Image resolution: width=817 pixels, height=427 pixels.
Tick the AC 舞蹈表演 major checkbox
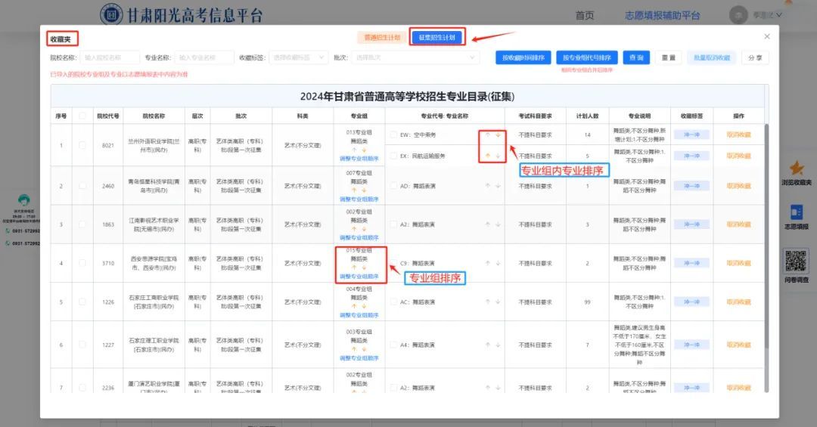tap(393, 302)
